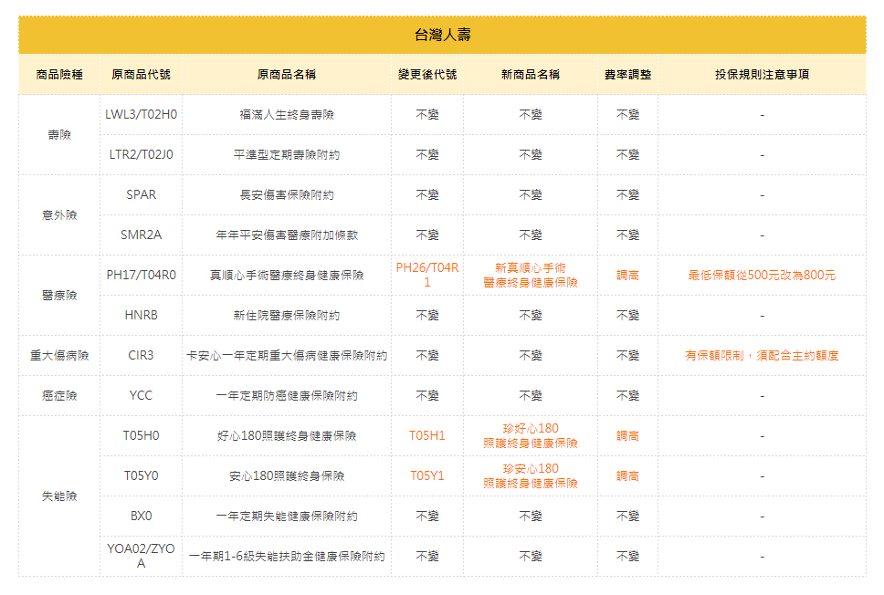The image size is (884, 595).
Task: Click the 原商品代號 column header
Action: [141, 75]
